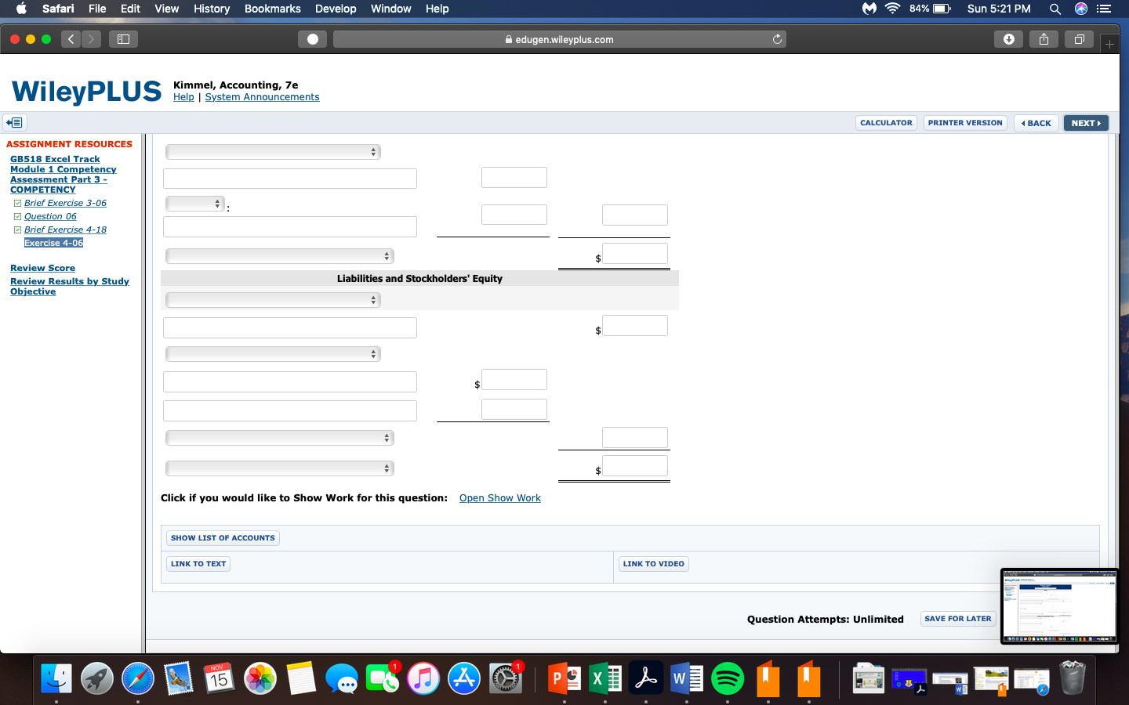Show all tabs overview button
The width and height of the screenshot is (1129, 705).
pos(1080,39)
